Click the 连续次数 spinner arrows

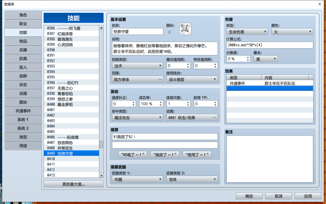tap(188, 104)
